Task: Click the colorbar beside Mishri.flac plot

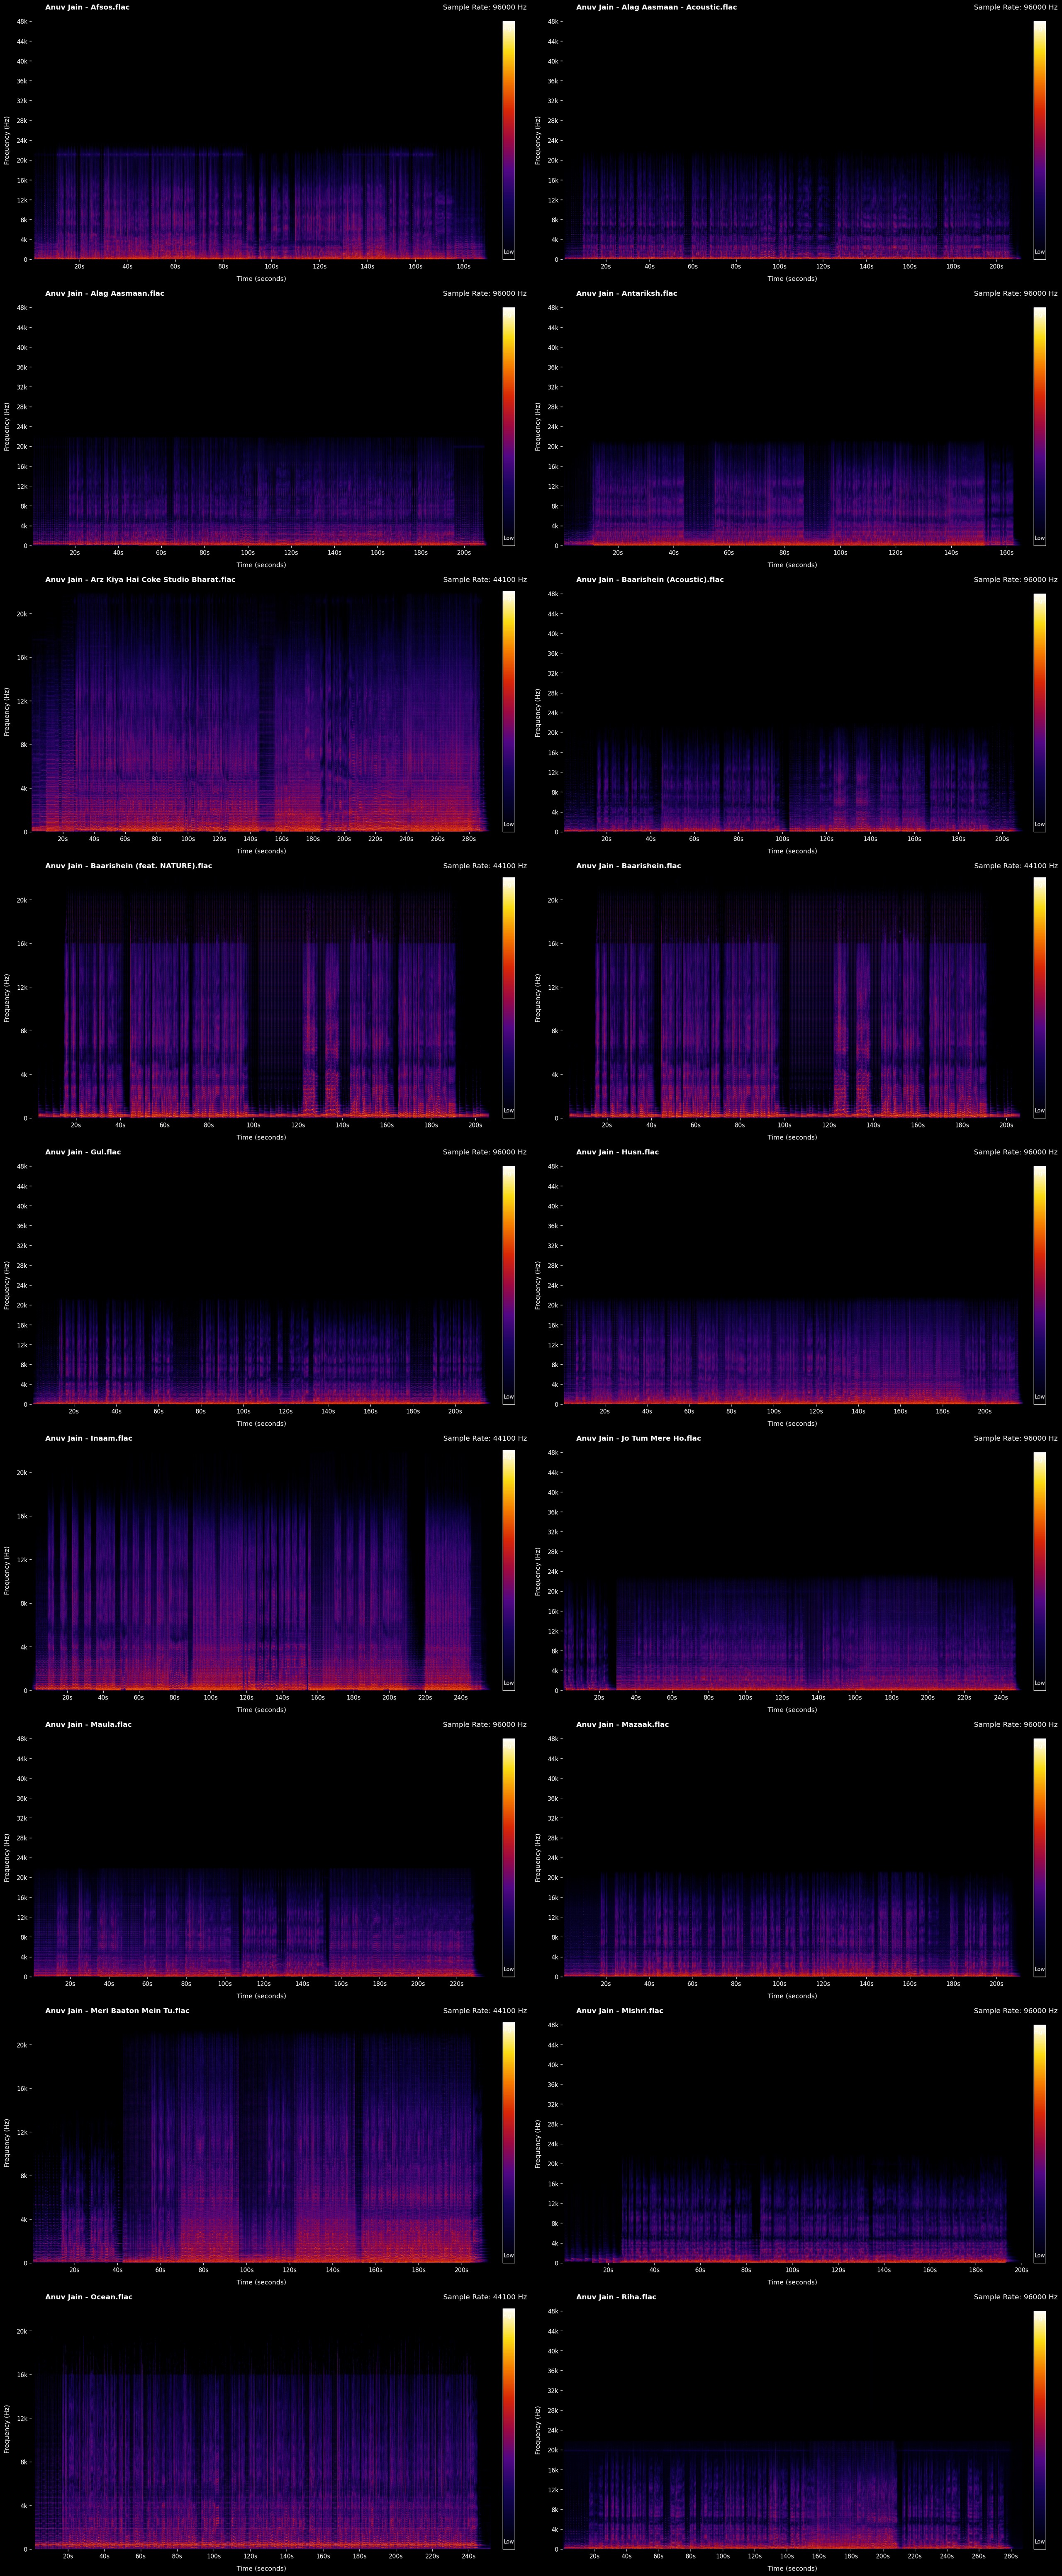Action: pos(1040,2144)
